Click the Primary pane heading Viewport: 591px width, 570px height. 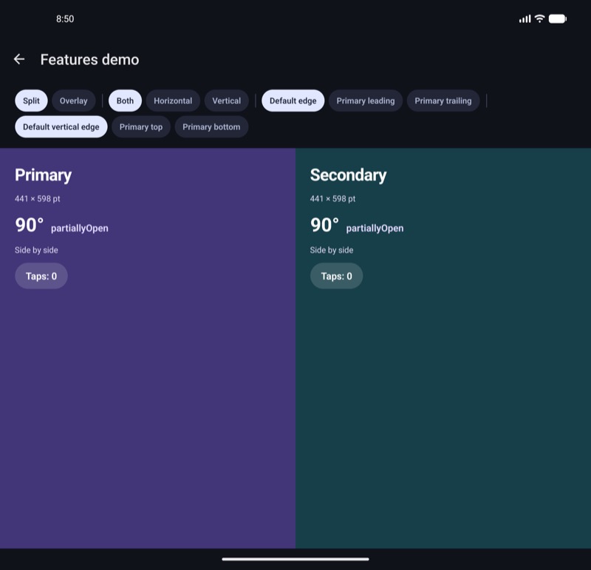[x=44, y=175]
